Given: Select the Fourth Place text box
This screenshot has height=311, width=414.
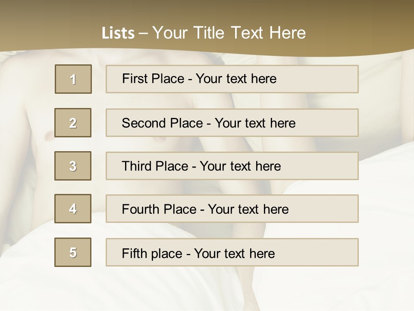Looking at the screenshot, I should pos(232,209).
